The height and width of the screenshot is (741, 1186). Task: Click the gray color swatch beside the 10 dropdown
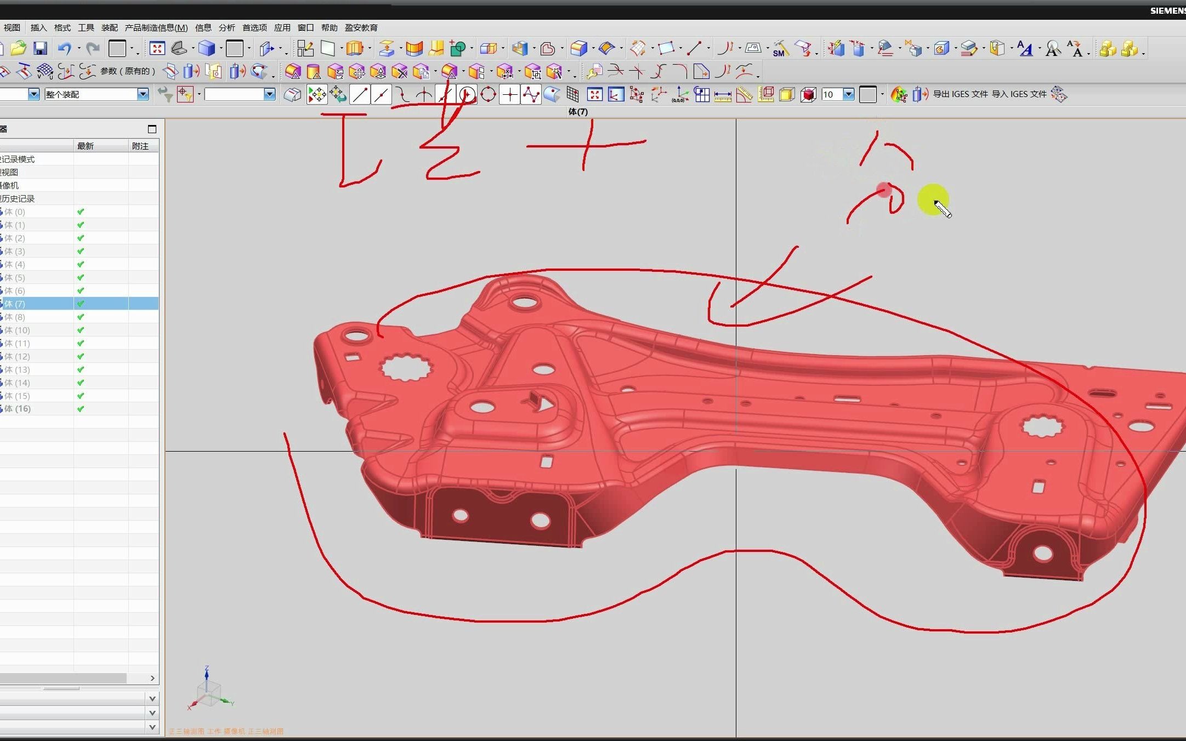pyautogui.click(x=867, y=94)
